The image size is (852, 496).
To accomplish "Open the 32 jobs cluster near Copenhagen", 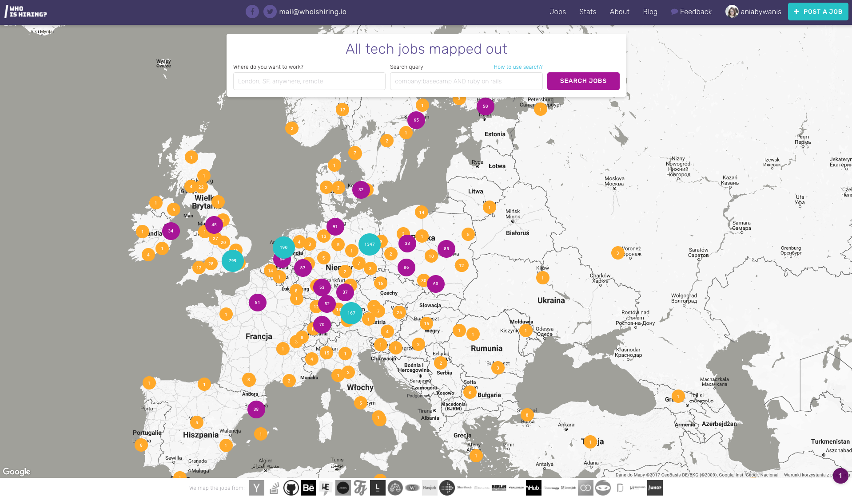I will pyautogui.click(x=361, y=189).
